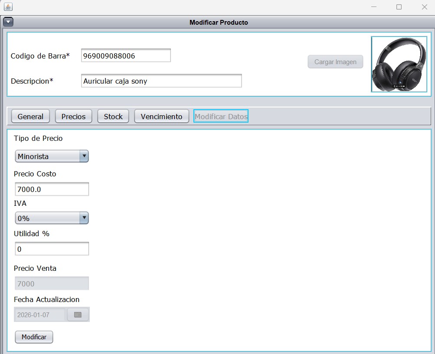Screen dimensions: 435x354
Task: Click the Modificar button at bottom
Action: click(34, 337)
